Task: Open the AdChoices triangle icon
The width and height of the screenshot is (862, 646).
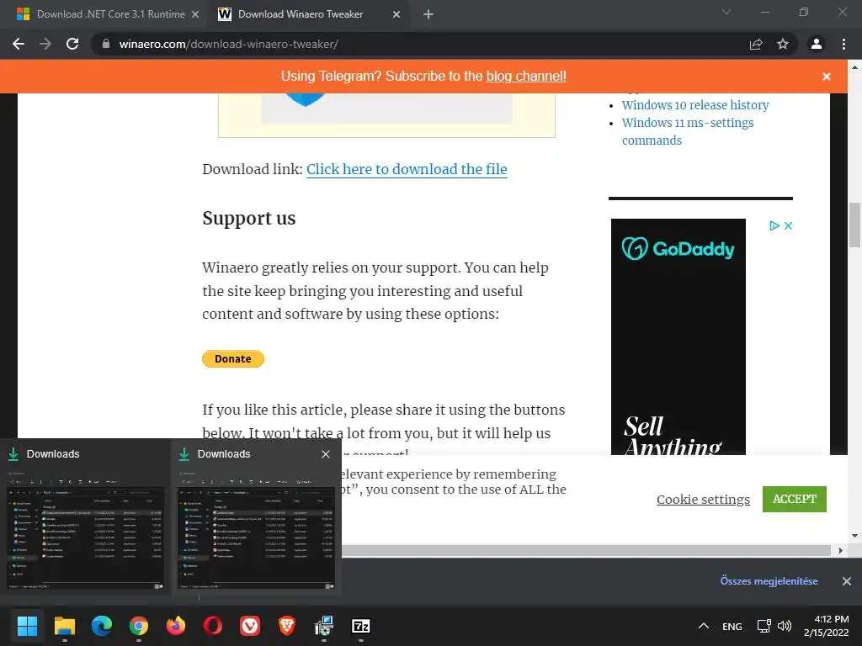Action: pos(774,225)
